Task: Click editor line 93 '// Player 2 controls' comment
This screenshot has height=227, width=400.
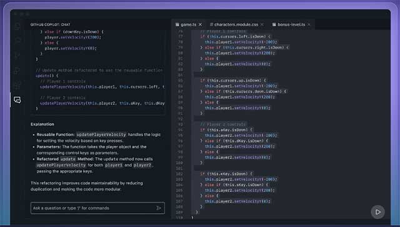Action: point(223,124)
